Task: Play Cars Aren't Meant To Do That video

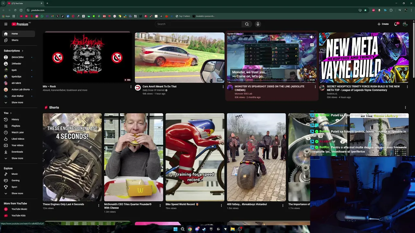Action: coord(180,57)
